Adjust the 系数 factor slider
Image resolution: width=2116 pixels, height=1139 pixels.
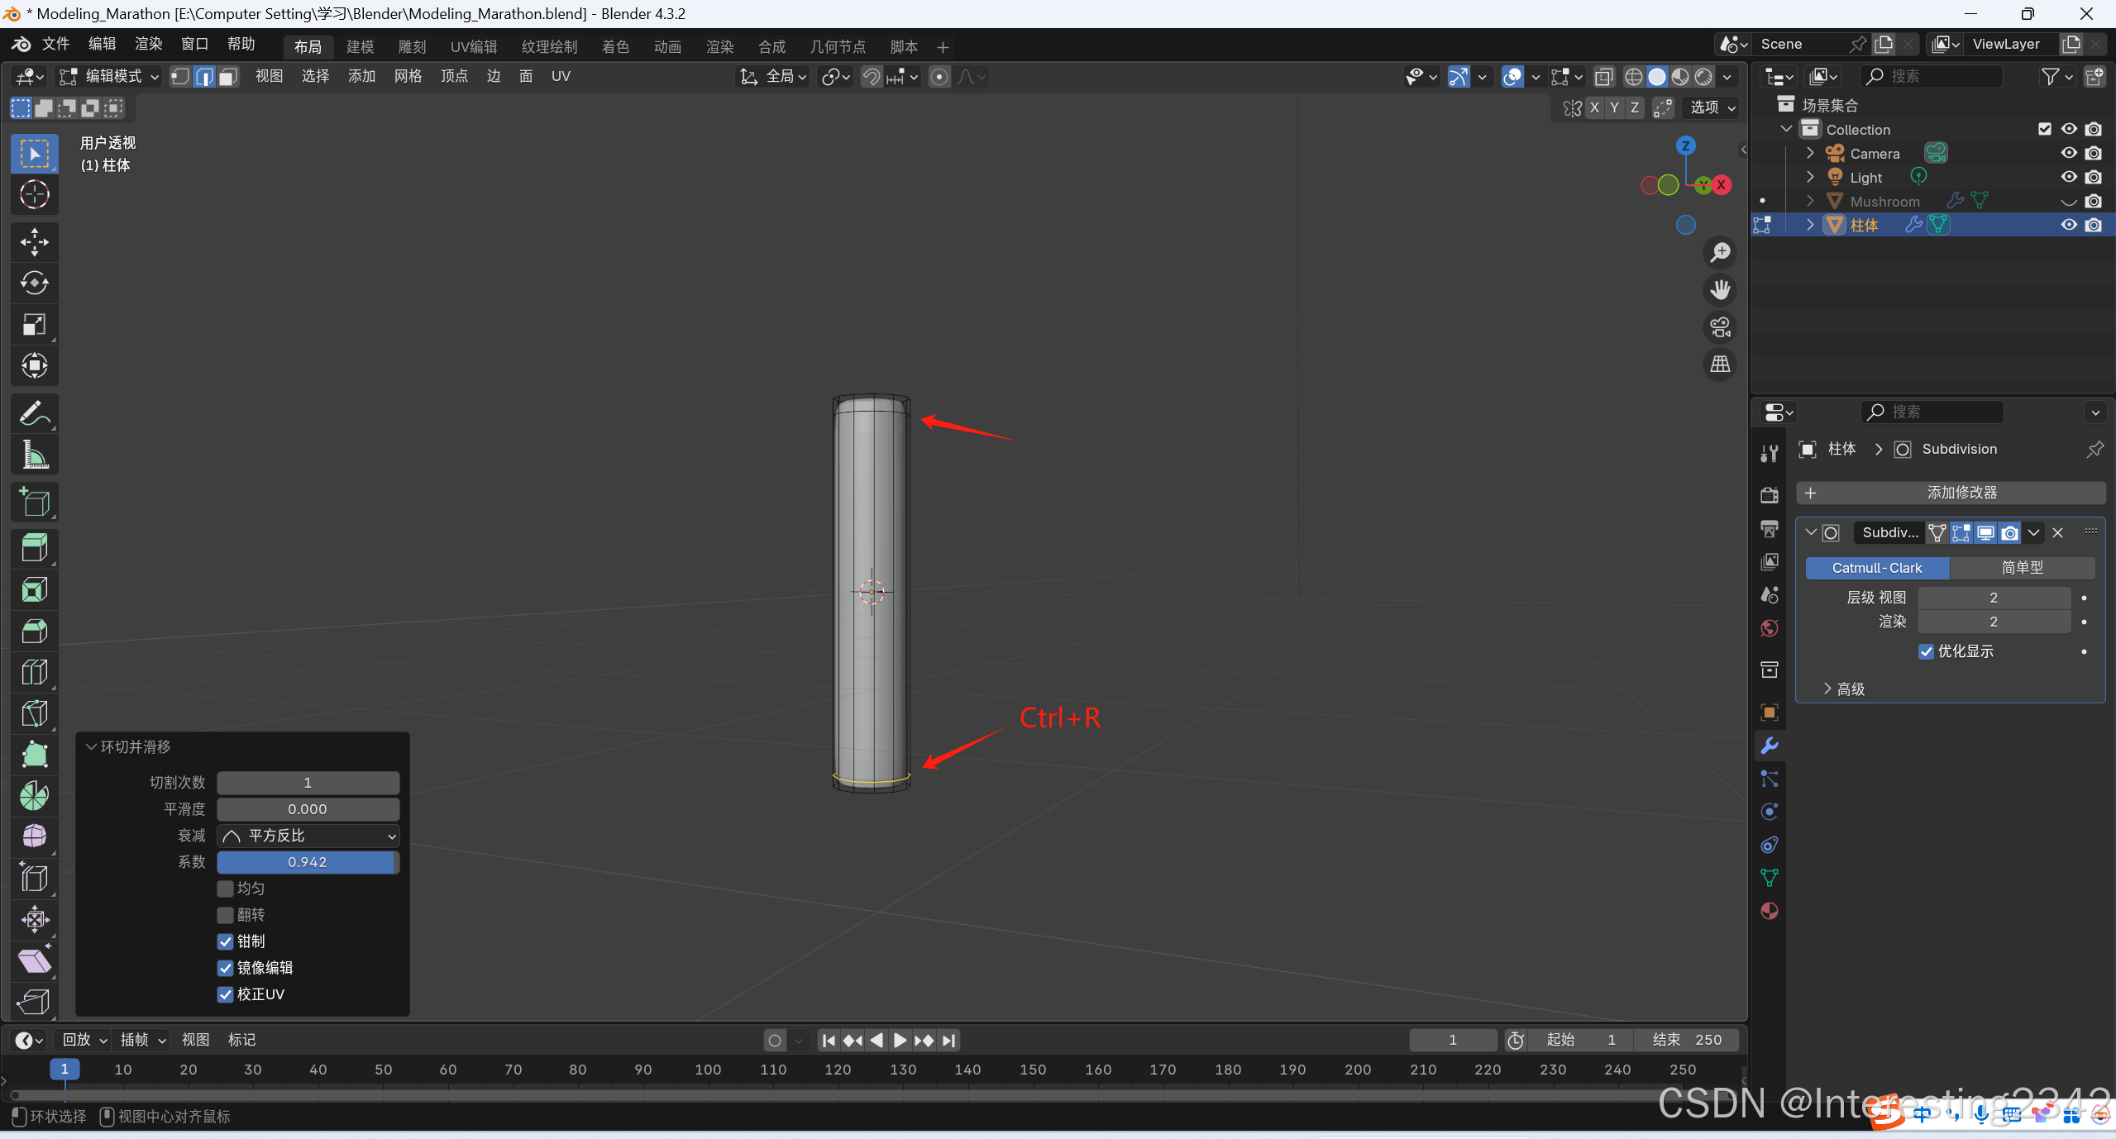click(308, 862)
